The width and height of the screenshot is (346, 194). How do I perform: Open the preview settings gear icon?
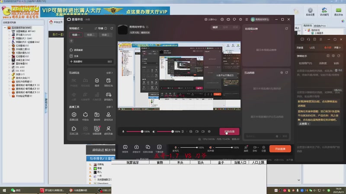(x=209, y=131)
